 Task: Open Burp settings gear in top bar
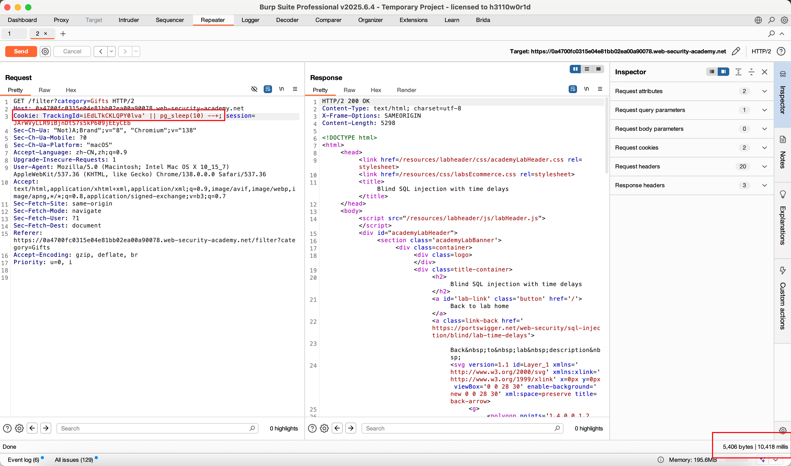[784, 20]
